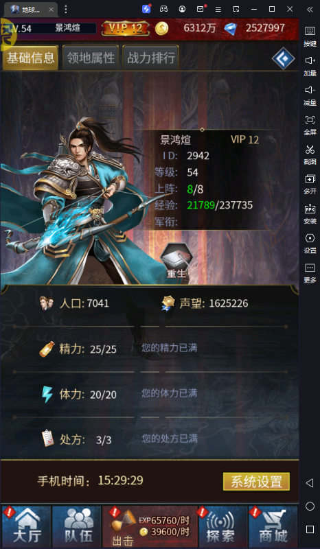Click the blue diamond icon beside the tabs
The width and height of the screenshot is (320, 549).
[283, 58]
